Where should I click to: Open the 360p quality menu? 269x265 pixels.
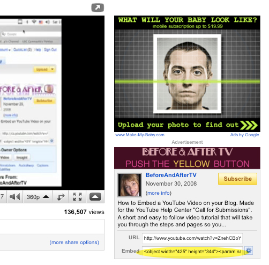click(x=38, y=197)
